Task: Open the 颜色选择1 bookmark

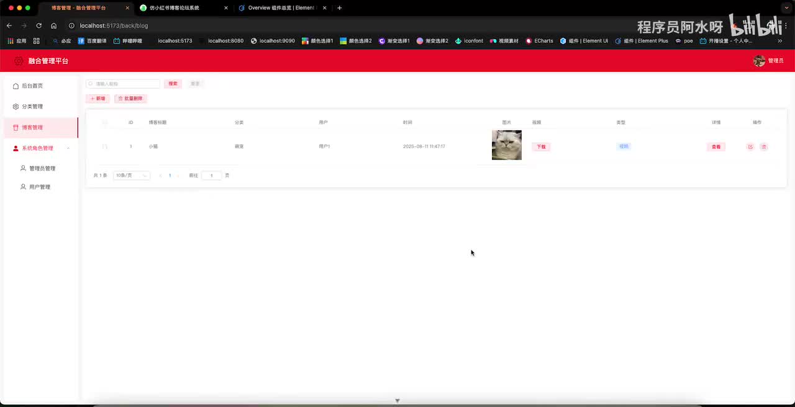Action: click(x=317, y=41)
